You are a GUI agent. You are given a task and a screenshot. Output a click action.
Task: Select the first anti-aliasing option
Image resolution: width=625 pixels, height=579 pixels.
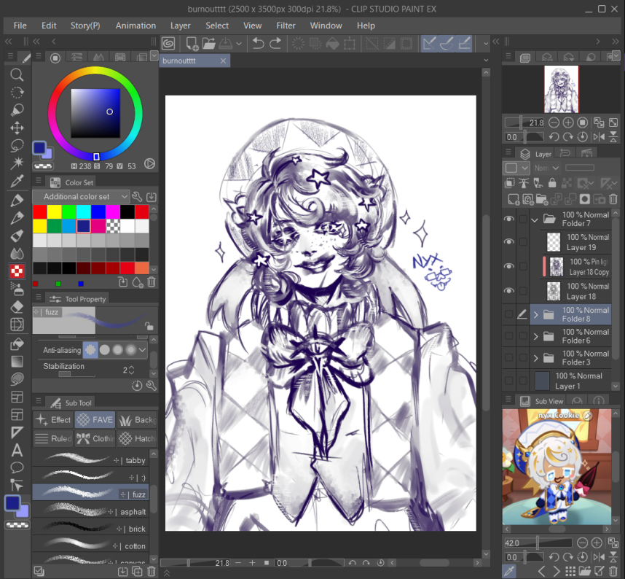coord(90,350)
